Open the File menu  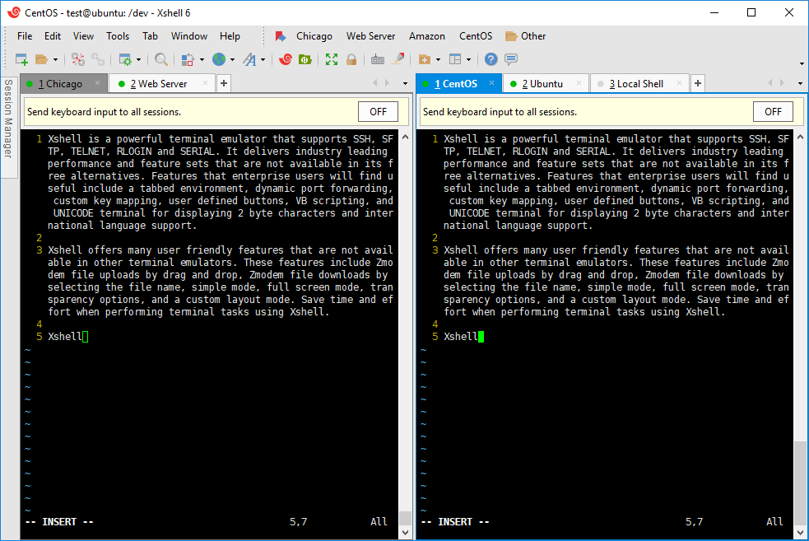point(25,36)
